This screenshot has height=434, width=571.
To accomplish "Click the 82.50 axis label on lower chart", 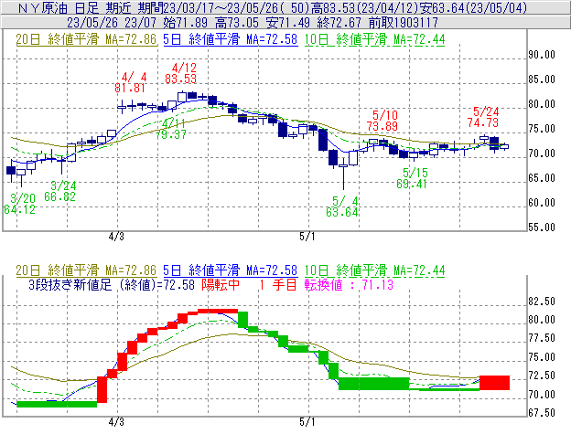I will [542, 302].
